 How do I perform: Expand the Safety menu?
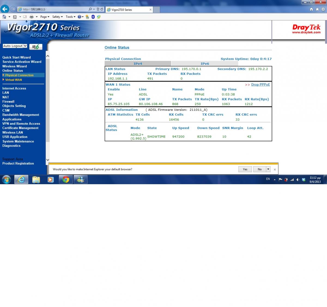point(57,17)
